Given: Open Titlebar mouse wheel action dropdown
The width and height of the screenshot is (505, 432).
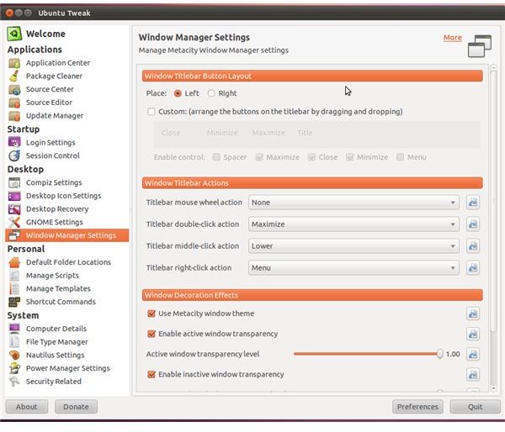Looking at the screenshot, I should tap(353, 203).
